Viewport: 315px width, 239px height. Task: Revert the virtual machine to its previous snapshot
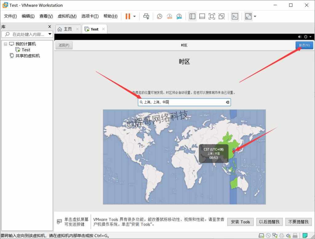[x=169, y=16]
